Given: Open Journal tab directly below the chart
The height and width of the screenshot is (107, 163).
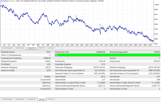Looking at the screenshot, I should pyautogui.click(x=51, y=48).
